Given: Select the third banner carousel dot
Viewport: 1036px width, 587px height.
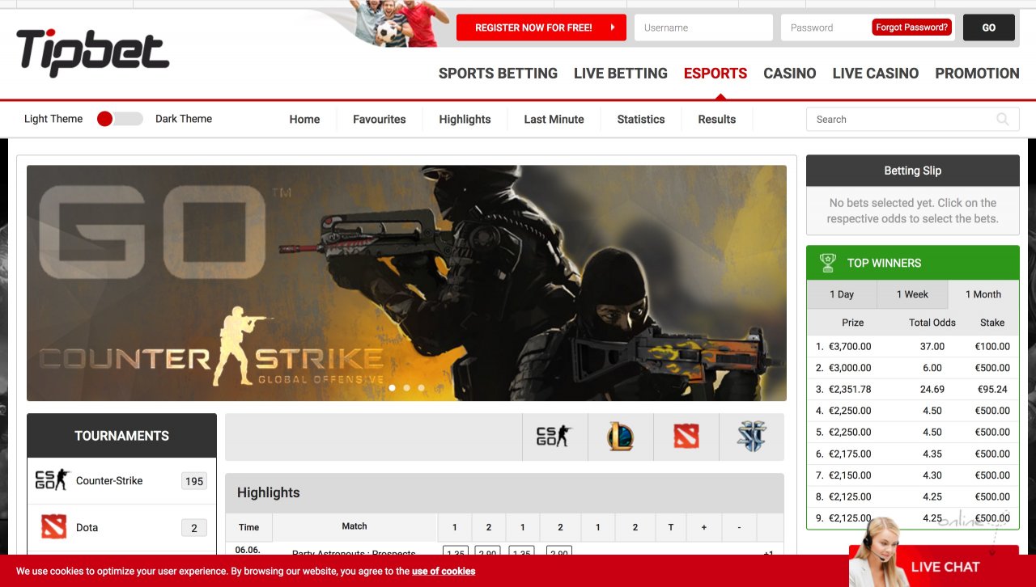Looking at the screenshot, I should click(421, 388).
